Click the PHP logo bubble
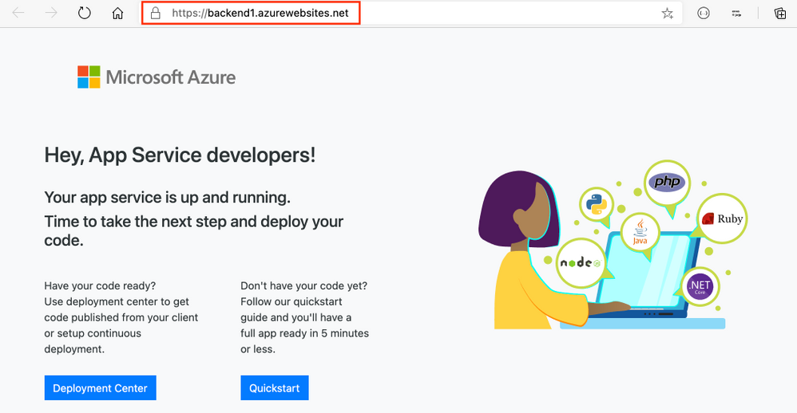The width and height of the screenshot is (797, 413). [667, 182]
